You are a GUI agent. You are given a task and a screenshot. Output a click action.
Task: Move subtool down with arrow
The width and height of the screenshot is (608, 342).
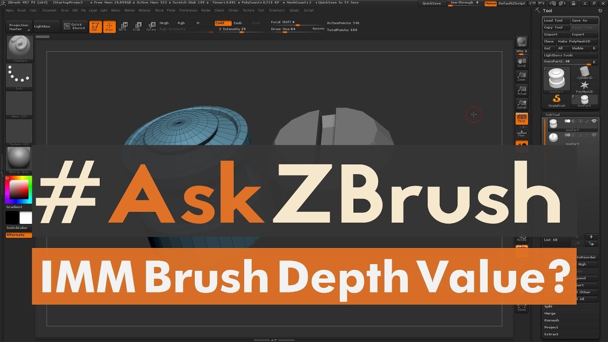tap(591, 237)
